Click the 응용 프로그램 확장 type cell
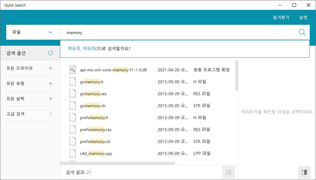Viewport: 316px width, 180px height. 211,70
